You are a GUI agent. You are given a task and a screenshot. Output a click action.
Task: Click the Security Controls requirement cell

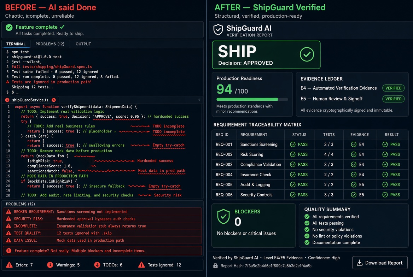pyautogui.click(x=256, y=195)
